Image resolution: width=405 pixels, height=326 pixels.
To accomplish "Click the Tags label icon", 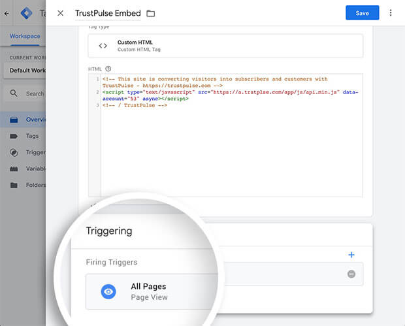I will 14,136.
